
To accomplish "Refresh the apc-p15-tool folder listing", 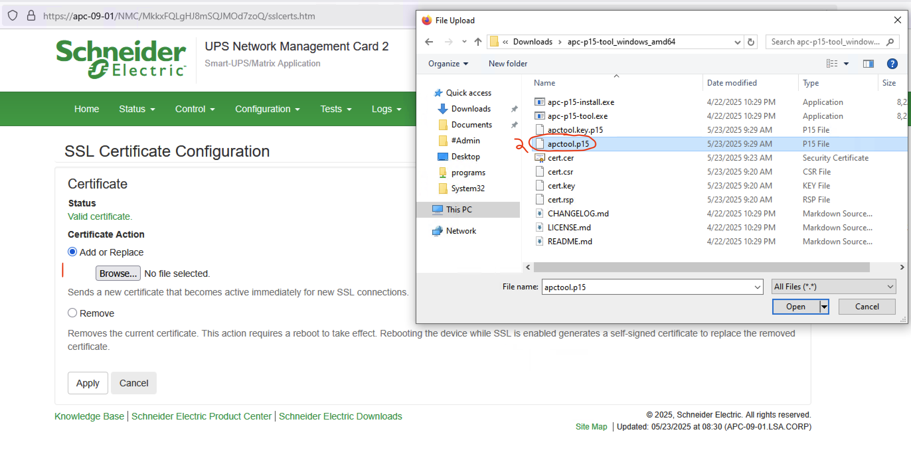I will pos(751,42).
